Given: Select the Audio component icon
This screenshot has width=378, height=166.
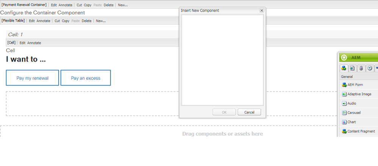Looking at the screenshot, I should point(344,103).
